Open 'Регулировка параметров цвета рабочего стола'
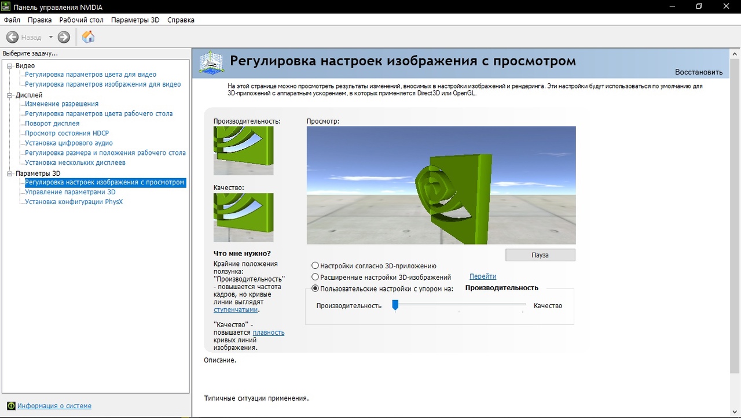741x418 pixels. click(x=99, y=114)
